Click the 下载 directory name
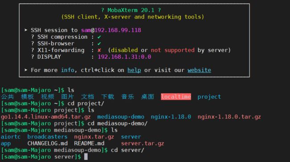The width and height of the screenshot is (290, 162). point(108,97)
